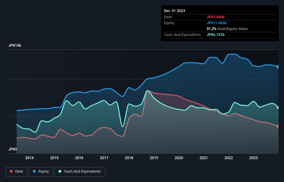
Task: Click the JP¥11.665b equity value
Action: tap(217, 23)
